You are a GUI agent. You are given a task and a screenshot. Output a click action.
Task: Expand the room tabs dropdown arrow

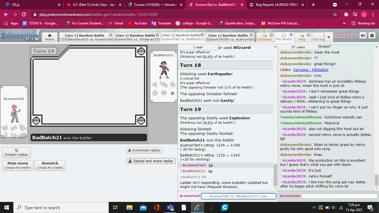(x=329, y=37)
